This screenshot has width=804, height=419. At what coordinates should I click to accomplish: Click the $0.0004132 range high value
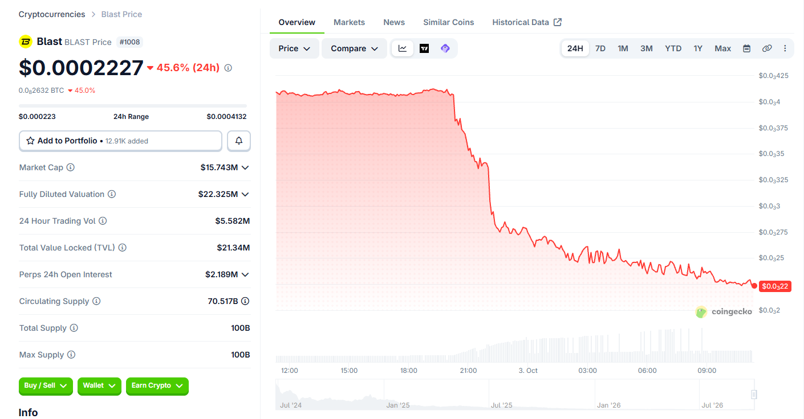click(x=226, y=117)
